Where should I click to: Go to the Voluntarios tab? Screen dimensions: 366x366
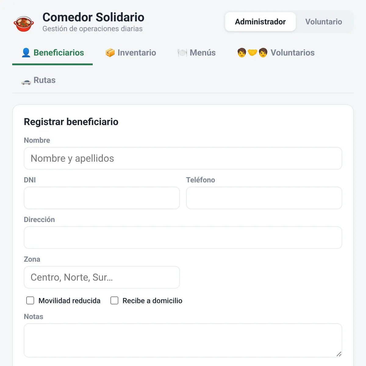276,53
